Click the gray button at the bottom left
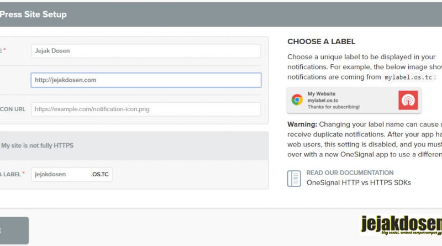 pos(14,231)
